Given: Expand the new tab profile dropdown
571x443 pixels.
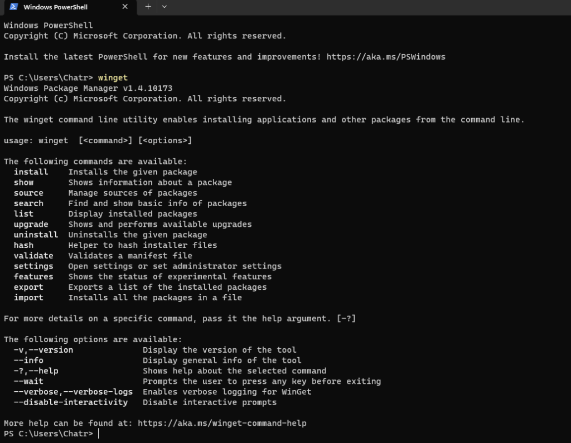Looking at the screenshot, I should click(164, 7).
